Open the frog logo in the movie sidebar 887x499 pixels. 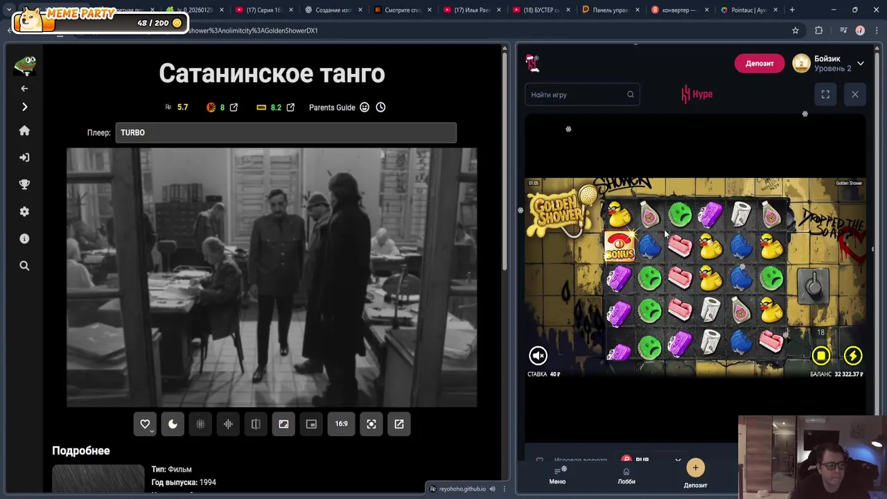25,64
